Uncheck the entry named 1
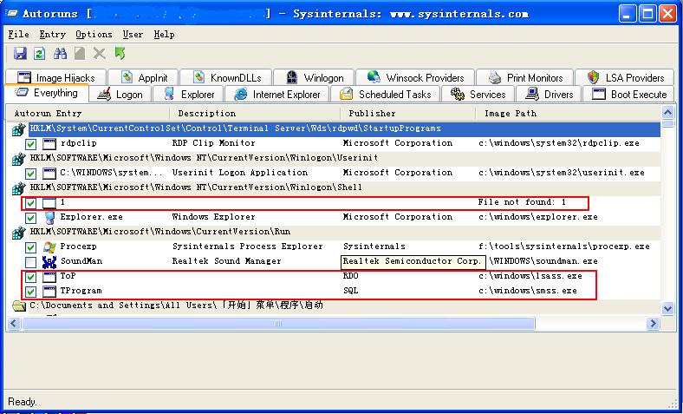Screen dimensions: 683x414 (30, 203)
